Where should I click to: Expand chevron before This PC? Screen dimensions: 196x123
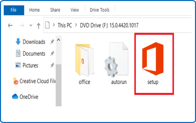(x=54, y=25)
